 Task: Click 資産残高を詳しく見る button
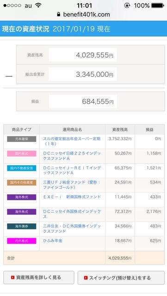pyautogui.click(x=39, y=277)
